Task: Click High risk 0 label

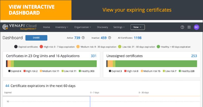Action: point(131,71)
